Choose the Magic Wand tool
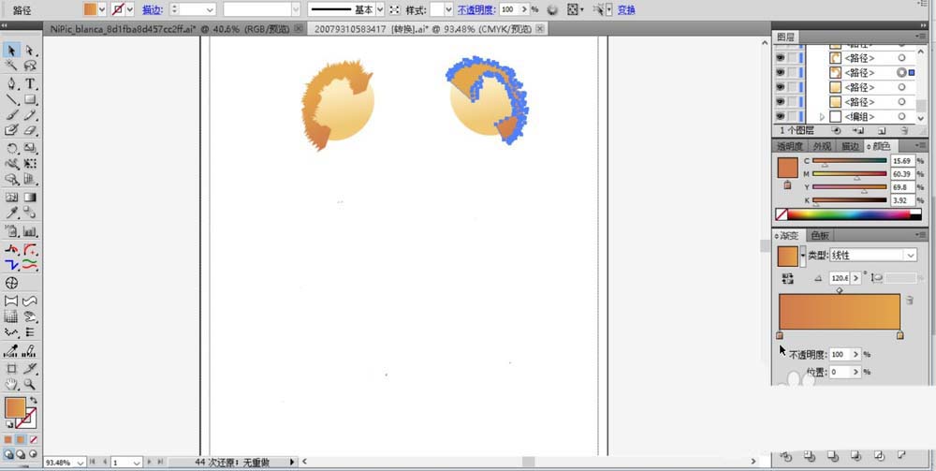 tap(11, 66)
